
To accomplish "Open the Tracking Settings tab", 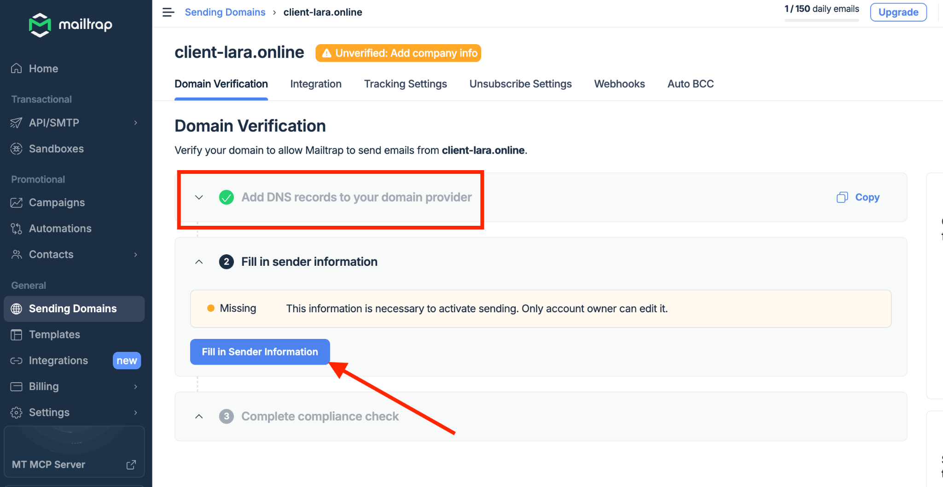I will coord(405,84).
